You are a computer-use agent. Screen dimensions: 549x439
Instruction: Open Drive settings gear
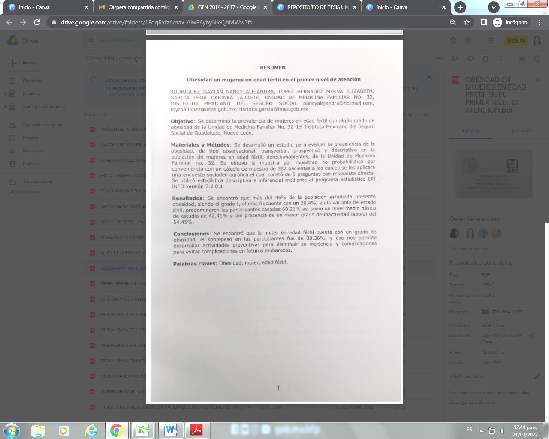click(468, 40)
